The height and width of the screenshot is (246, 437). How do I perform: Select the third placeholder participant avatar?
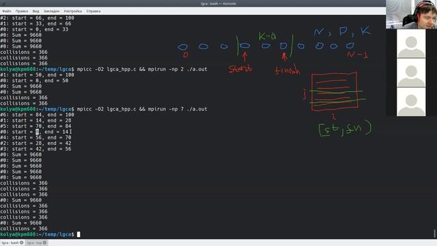pos(411,102)
